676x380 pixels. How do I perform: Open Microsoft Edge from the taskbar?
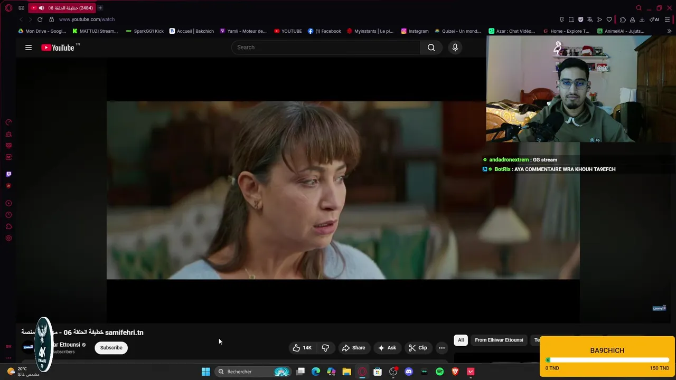pos(316,372)
